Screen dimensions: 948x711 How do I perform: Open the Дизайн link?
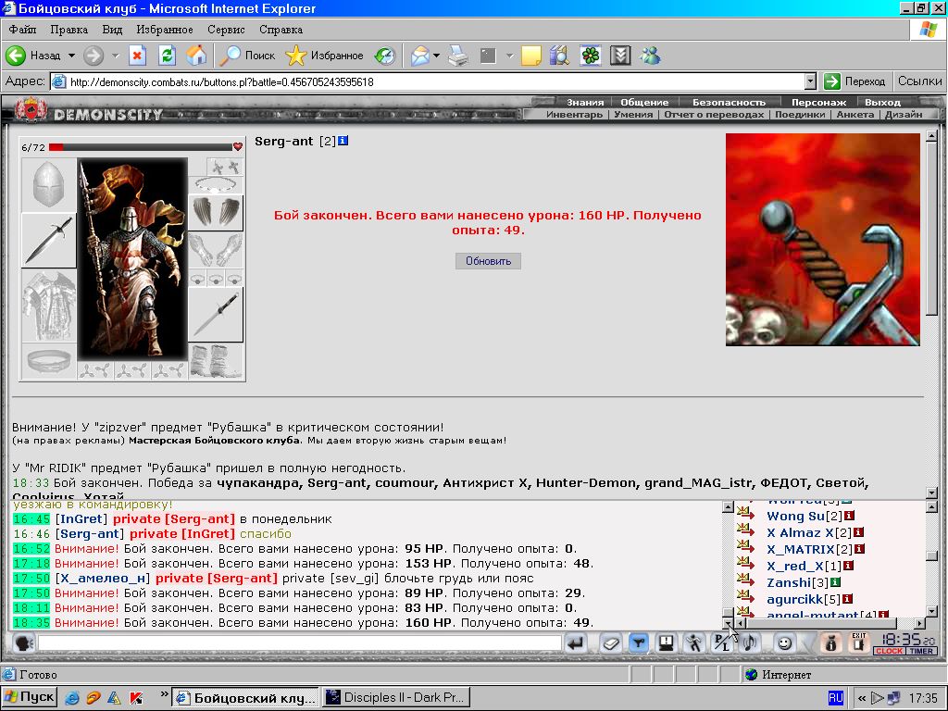pyautogui.click(x=904, y=114)
